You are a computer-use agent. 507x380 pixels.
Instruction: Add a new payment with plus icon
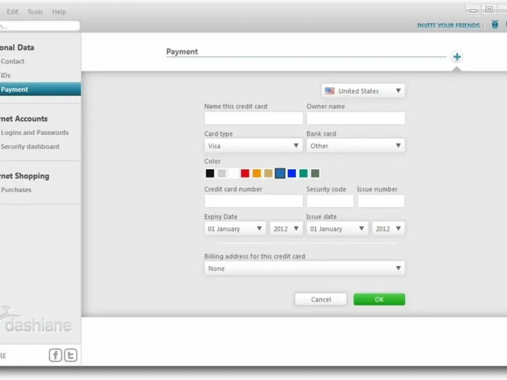point(457,57)
